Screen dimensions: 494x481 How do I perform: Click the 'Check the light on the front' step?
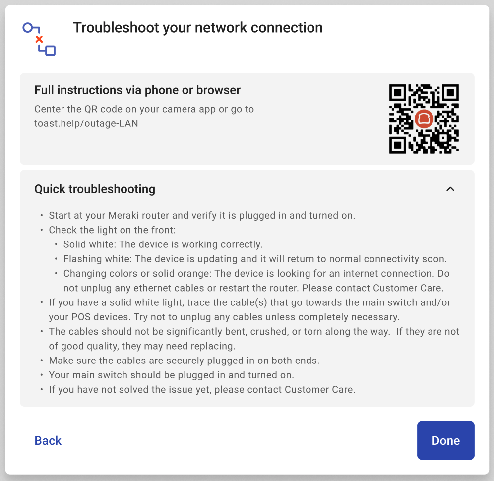112,230
